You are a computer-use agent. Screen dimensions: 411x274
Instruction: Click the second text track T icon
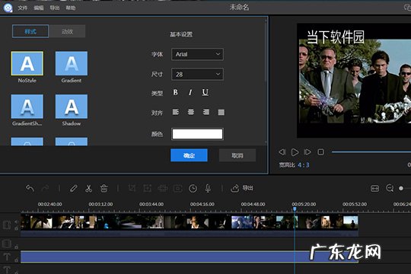pyautogui.click(x=7, y=269)
